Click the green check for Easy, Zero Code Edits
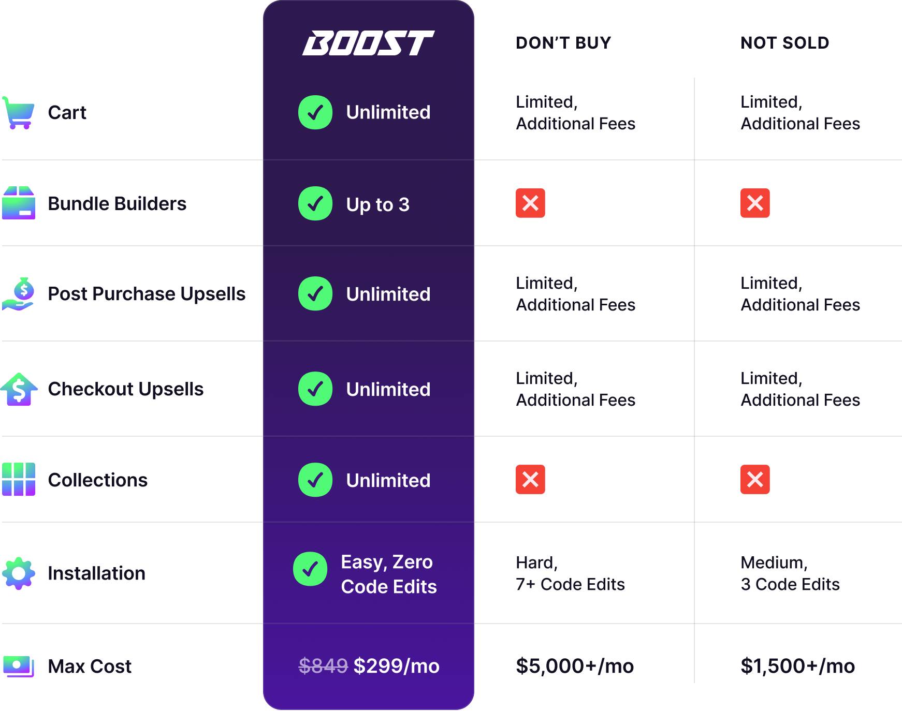This screenshot has height=711, width=902. pyautogui.click(x=310, y=569)
